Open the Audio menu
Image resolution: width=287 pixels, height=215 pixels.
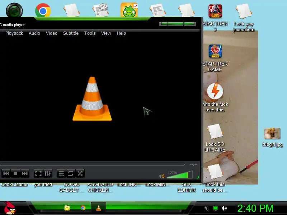(x=34, y=33)
